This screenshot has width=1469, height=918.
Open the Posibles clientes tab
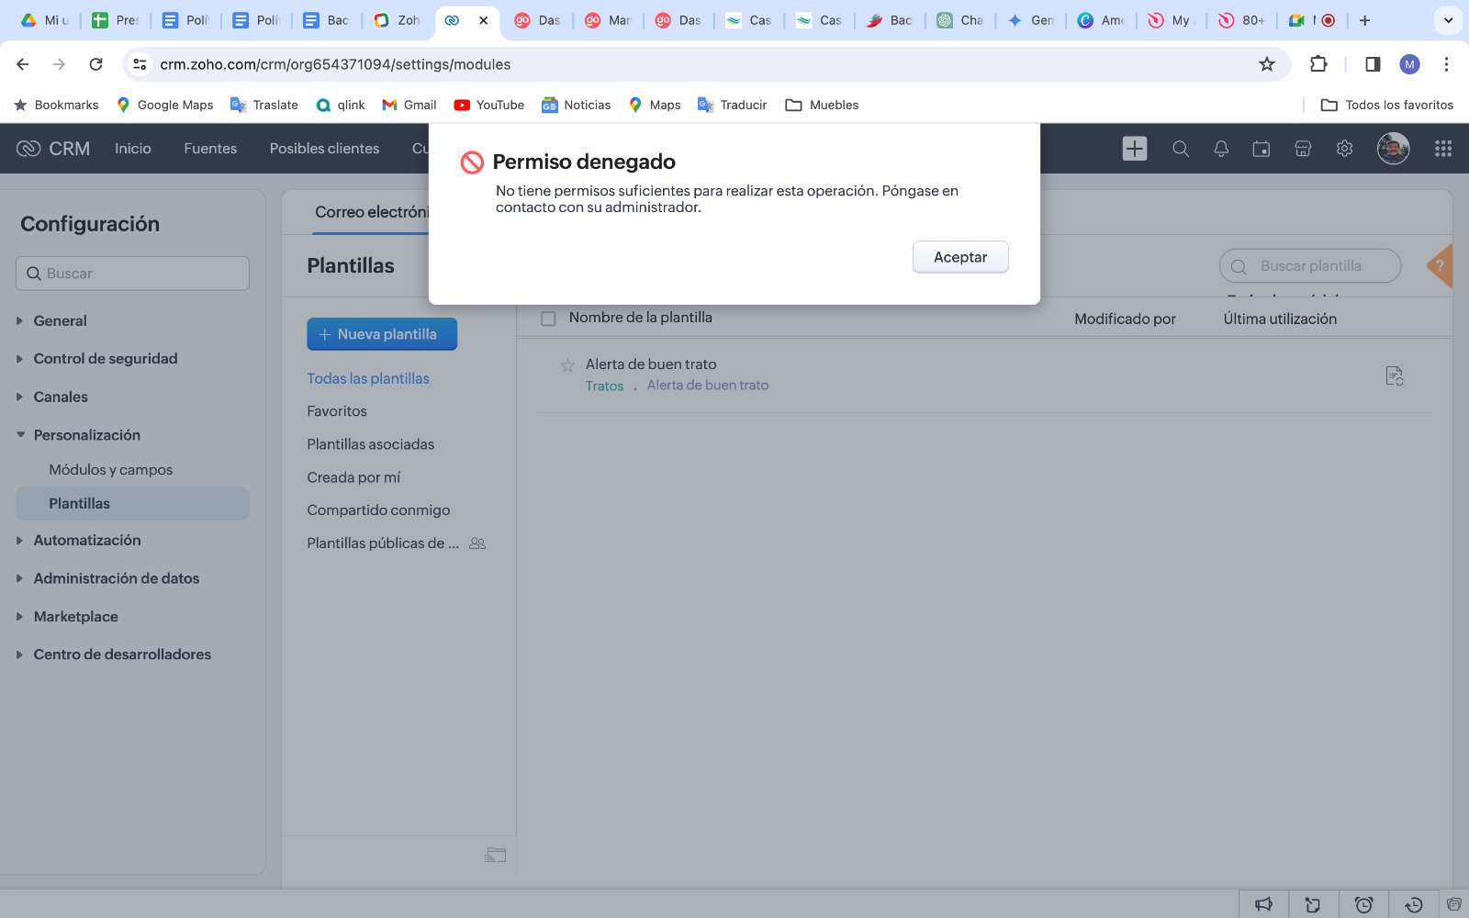[x=324, y=149]
